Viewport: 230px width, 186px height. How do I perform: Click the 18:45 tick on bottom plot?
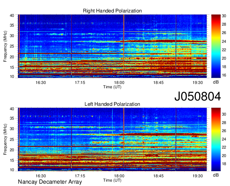[158, 176]
